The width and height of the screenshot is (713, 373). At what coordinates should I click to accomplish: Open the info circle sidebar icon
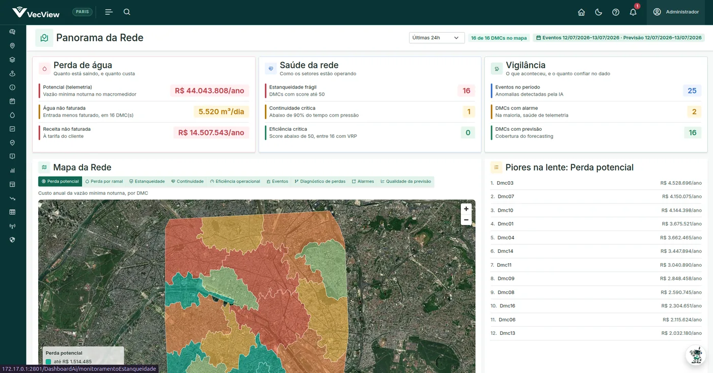pyautogui.click(x=12, y=88)
